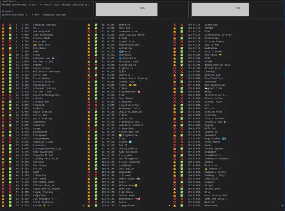This screenshot has width=285, height=211.
Task: Click the thumbs-up icon in the SG-1 row
Action: [3, 28]
